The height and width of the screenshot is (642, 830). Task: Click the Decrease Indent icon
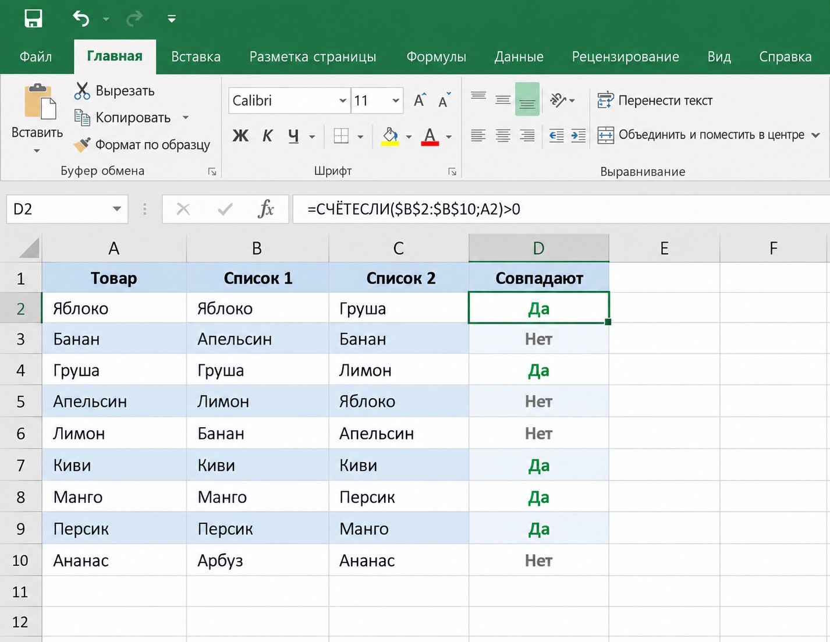(x=556, y=136)
